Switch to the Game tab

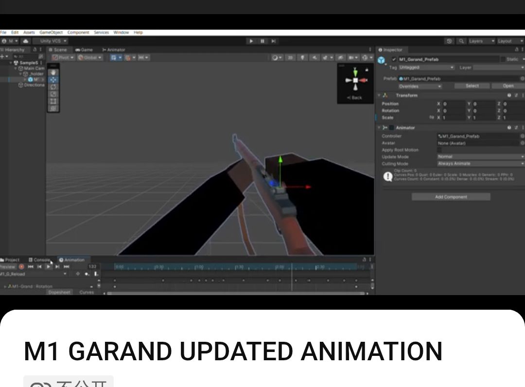pos(84,50)
